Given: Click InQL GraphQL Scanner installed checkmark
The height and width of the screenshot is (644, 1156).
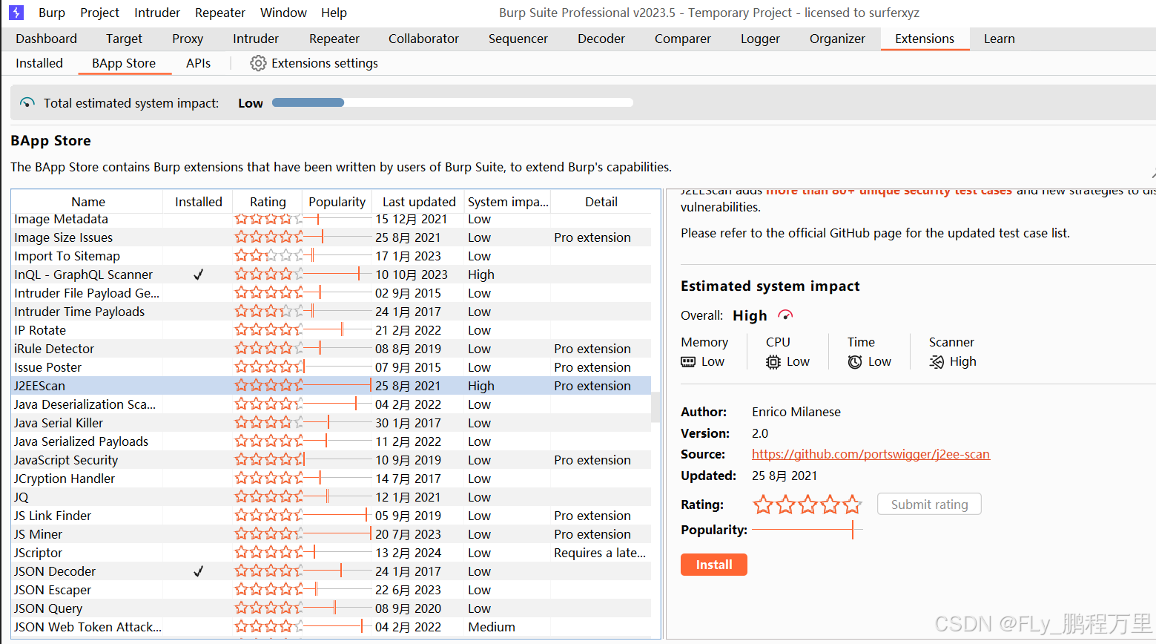Looking at the screenshot, I should 198,275.
